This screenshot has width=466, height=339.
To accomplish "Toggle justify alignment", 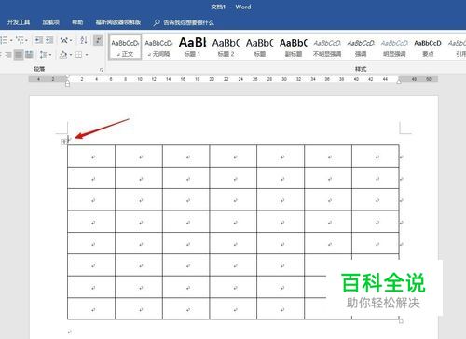I will click(19, 55).
